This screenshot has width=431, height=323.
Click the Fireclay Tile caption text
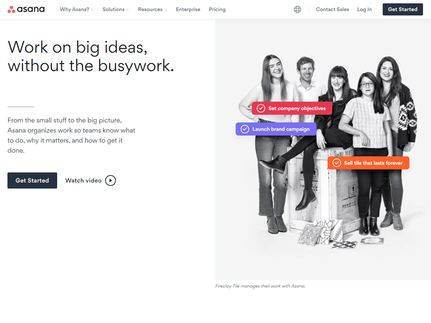tap(260, 286)
